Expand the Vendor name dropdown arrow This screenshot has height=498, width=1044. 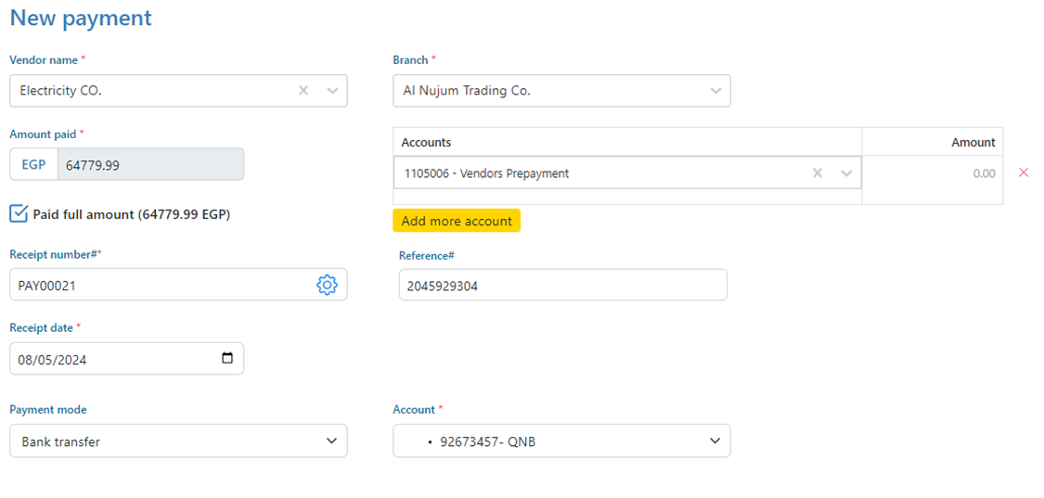click(x=332, y=91)
